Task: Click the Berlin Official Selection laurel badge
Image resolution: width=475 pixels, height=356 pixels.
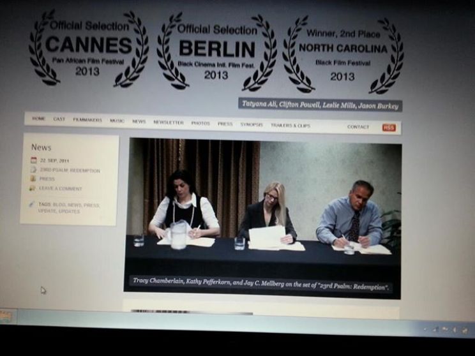Action: click(x=216, y=52)
